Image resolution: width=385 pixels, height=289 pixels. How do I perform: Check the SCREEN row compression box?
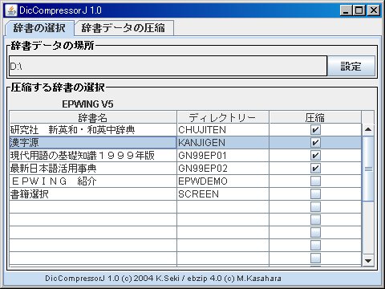[x=315, y=194]
